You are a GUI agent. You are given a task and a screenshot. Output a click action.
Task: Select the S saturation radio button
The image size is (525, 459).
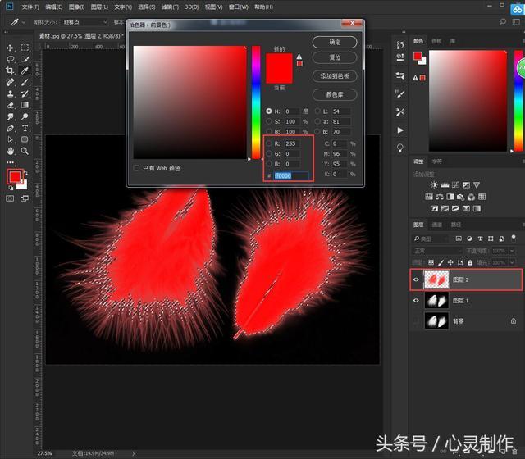(x=269, y=121)
